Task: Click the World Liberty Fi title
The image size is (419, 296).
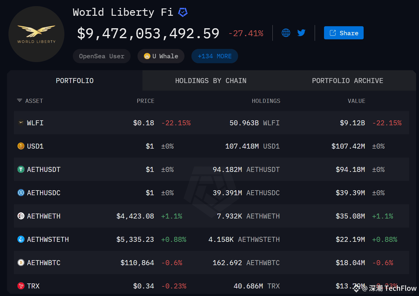Action: click(123, 12)
